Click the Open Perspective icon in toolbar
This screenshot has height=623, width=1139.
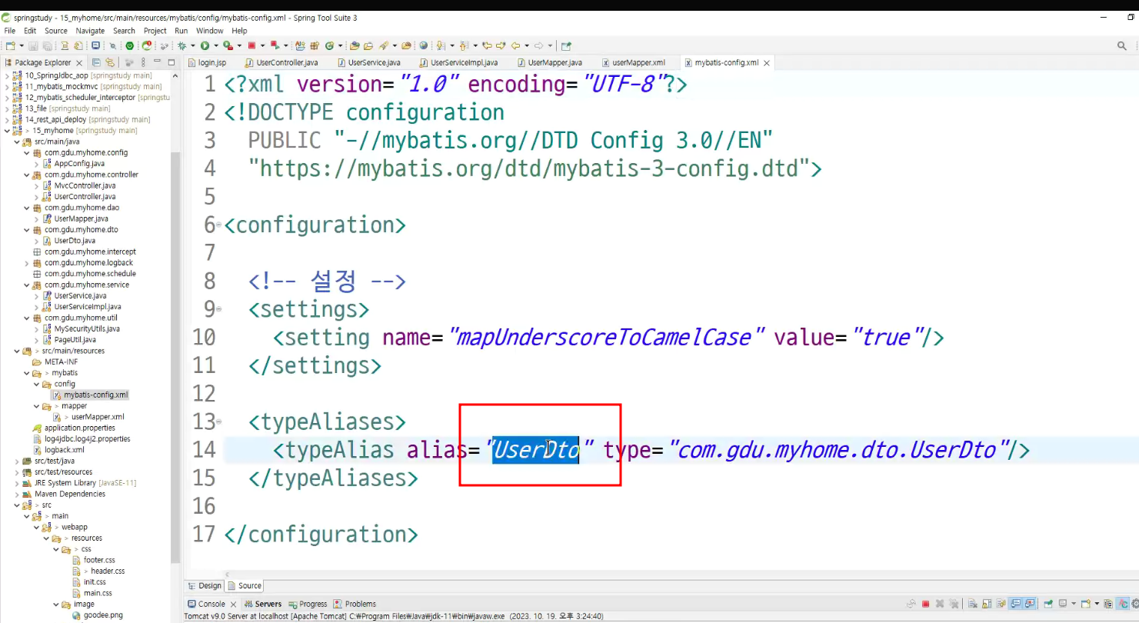tap(566, 45)
